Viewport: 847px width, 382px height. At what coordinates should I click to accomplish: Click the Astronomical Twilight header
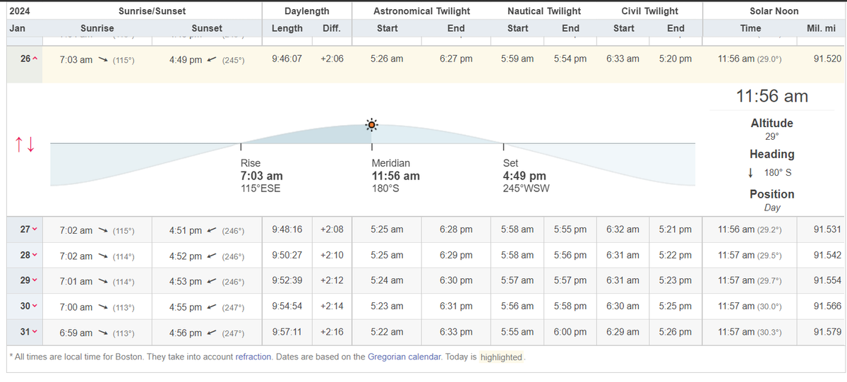pos(421,11)
